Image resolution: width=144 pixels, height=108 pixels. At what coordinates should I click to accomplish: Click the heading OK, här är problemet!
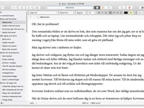pos(45,24)
